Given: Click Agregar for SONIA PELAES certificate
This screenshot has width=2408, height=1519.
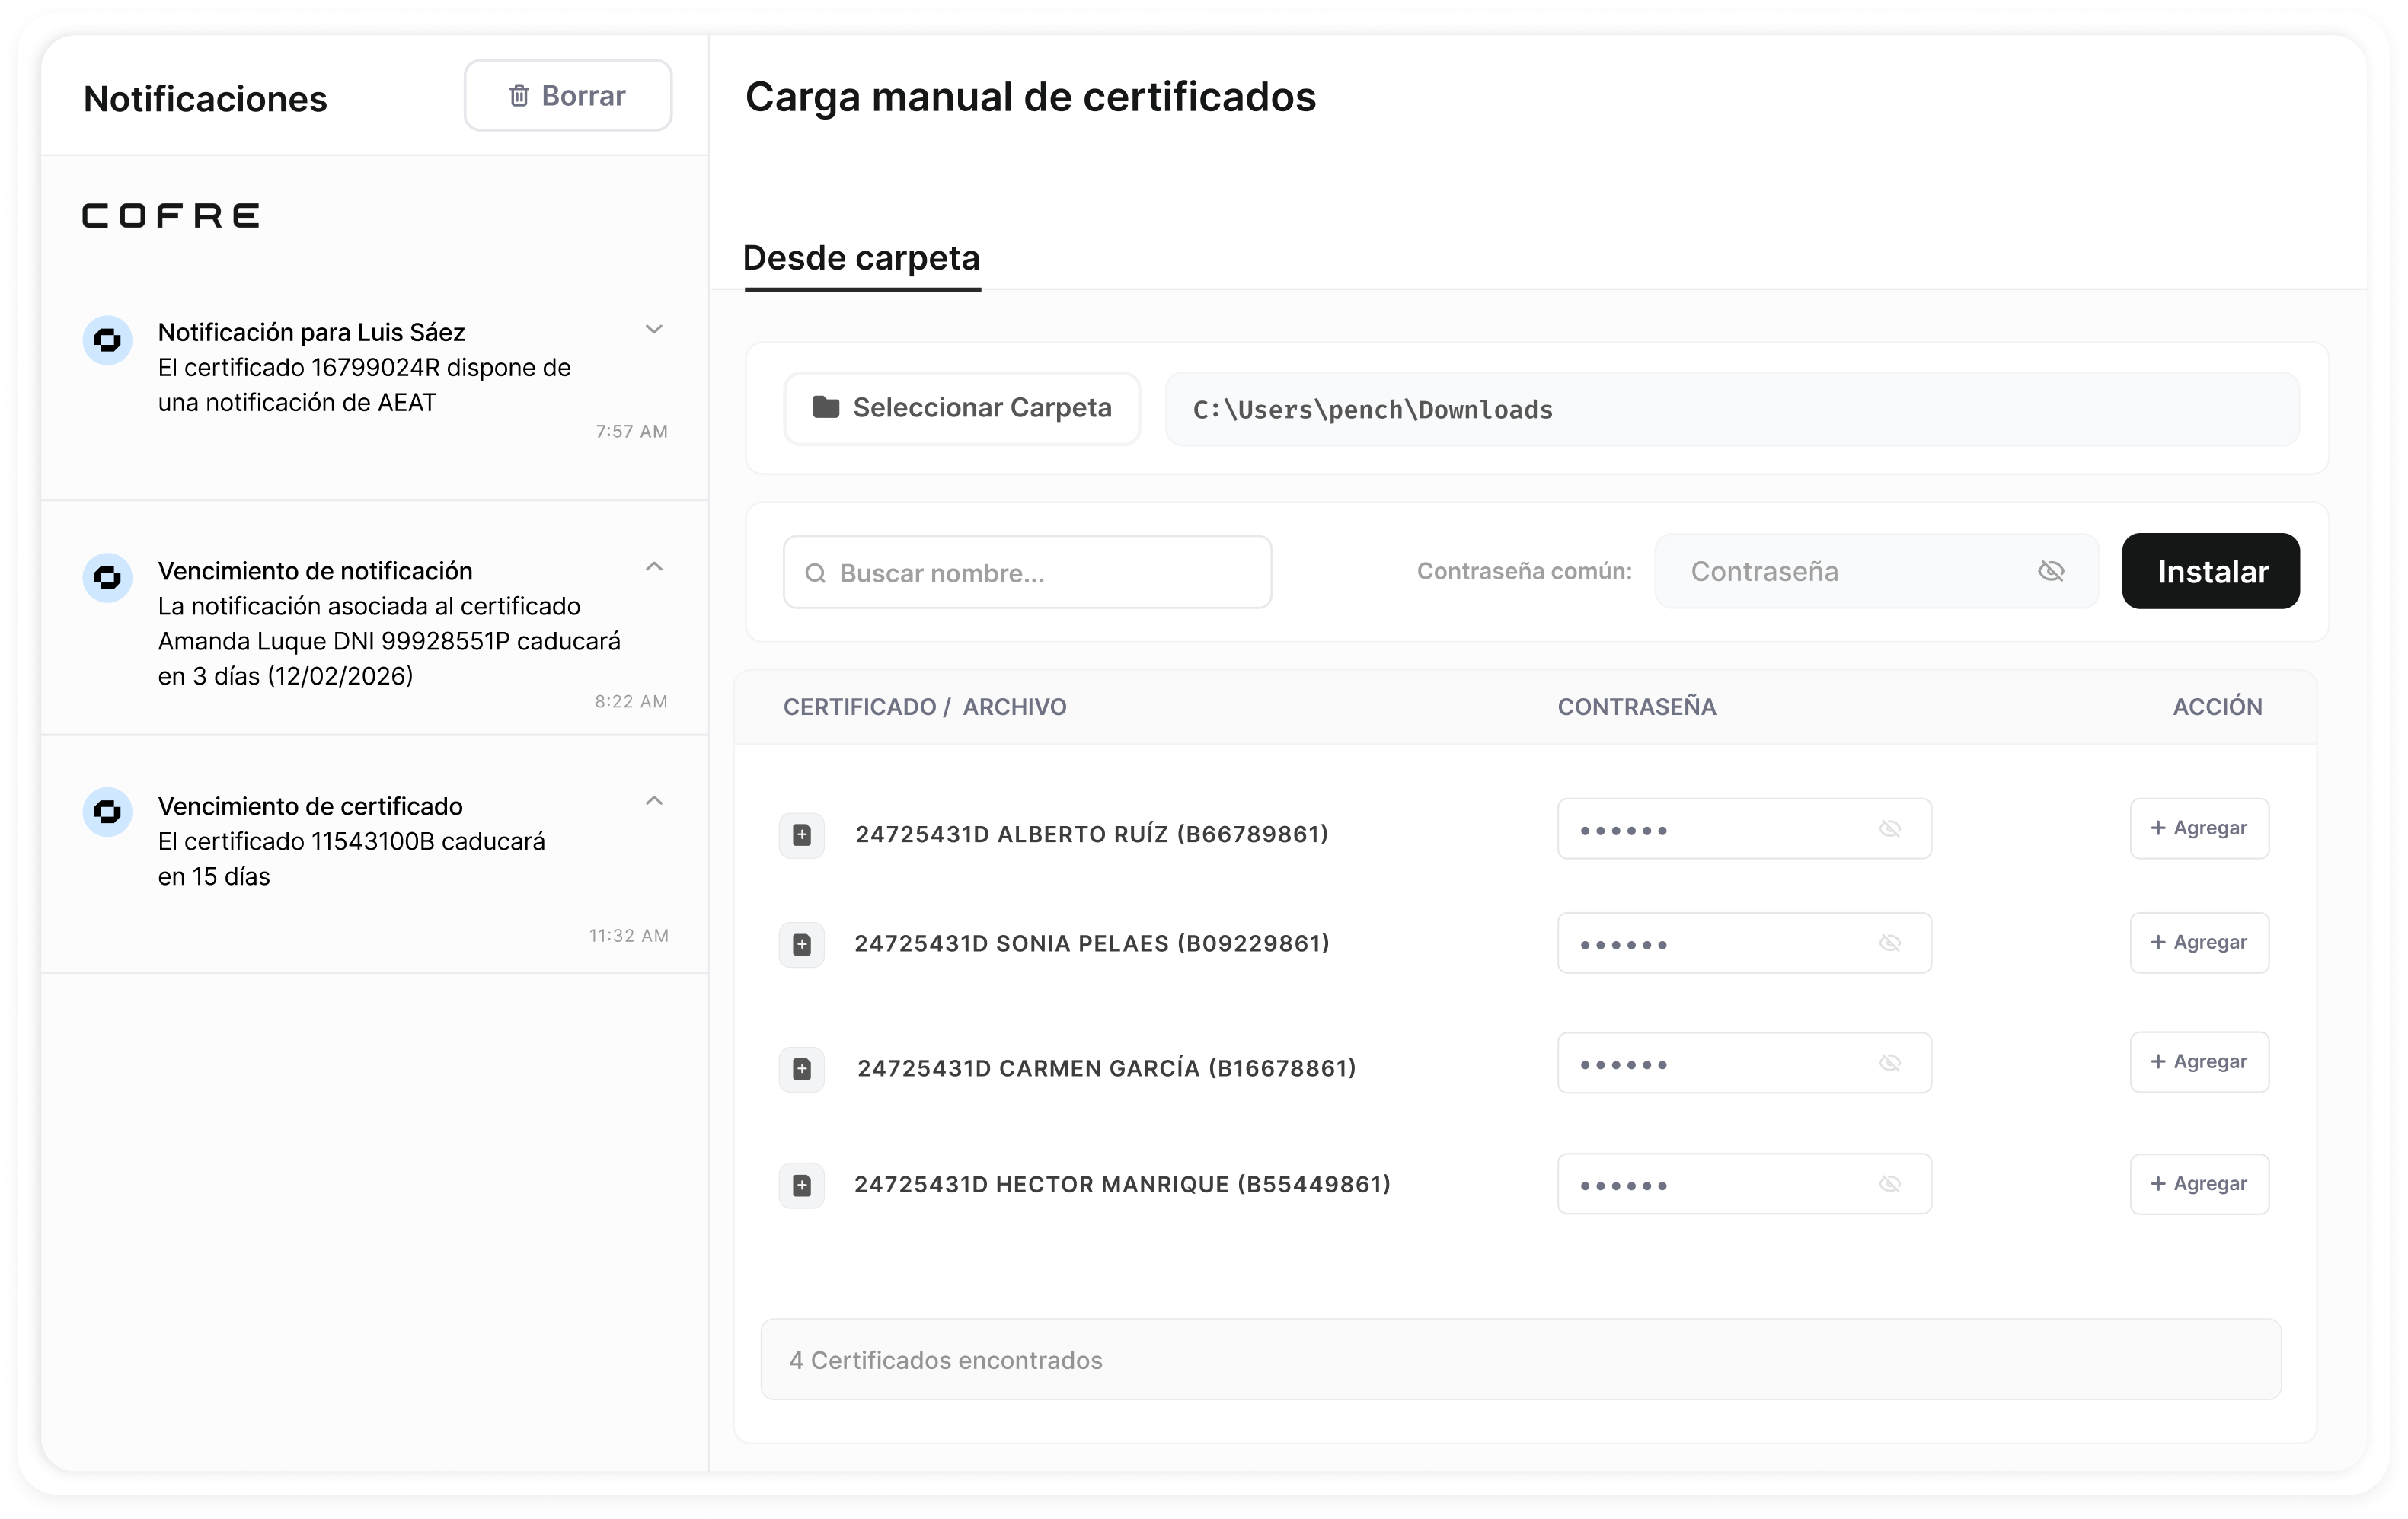Looking at the screenshot, I should click(2198, 943).
